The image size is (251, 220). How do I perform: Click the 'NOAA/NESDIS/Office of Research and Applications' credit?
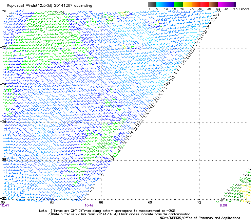[x=200, y=218]
